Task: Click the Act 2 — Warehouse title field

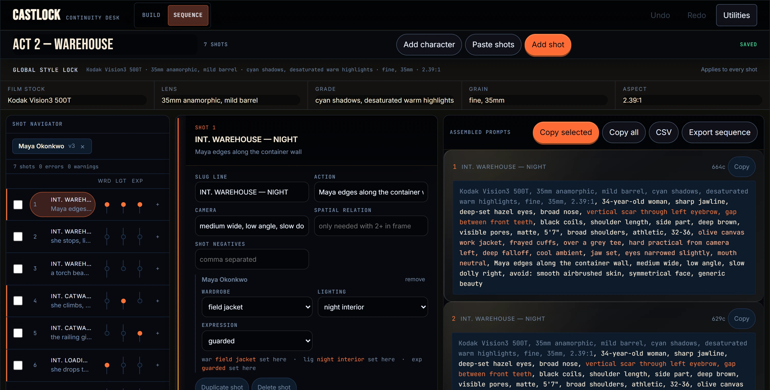Action: tap(105, 44)
